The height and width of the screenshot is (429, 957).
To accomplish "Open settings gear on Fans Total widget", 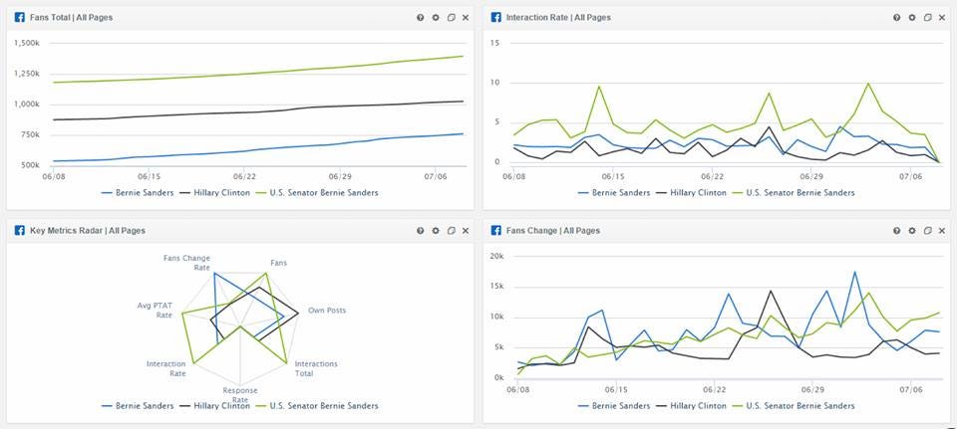I will pyautogui.click(x=436, y=18).
